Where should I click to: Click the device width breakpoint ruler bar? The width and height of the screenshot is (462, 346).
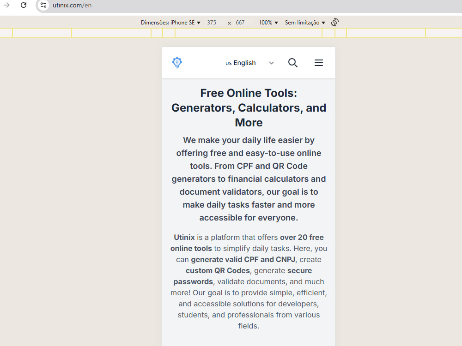pos(231,33)
